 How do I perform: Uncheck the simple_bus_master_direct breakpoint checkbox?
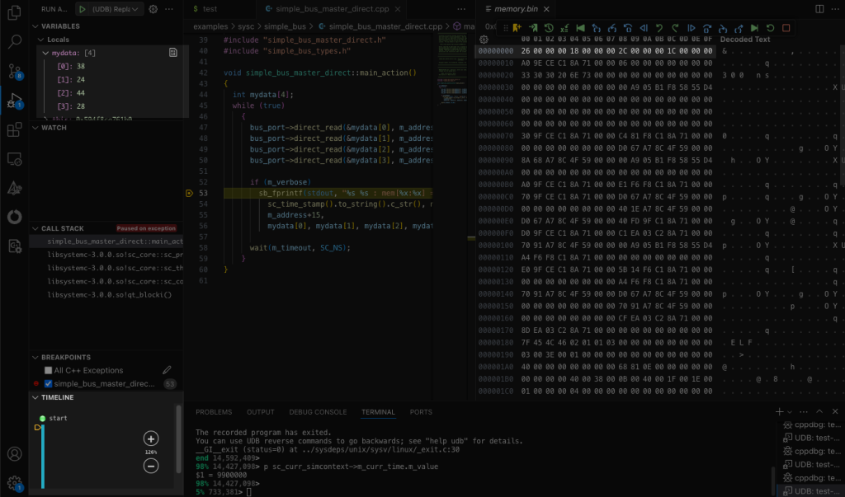48,384
